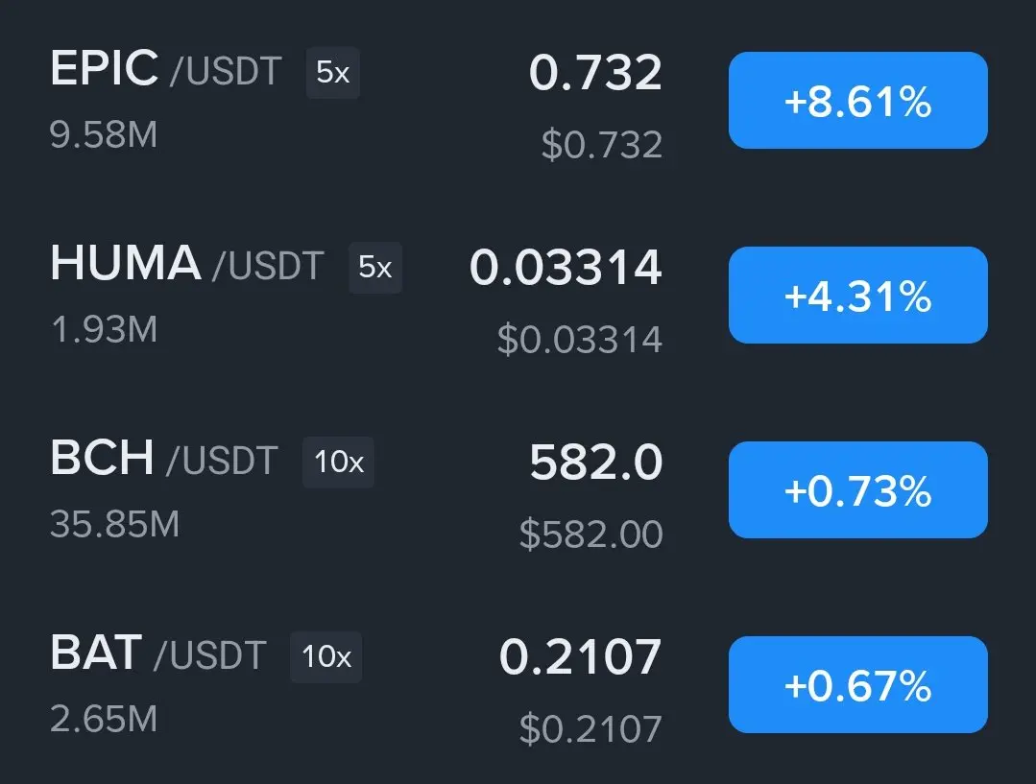Tap the +4.31% change button
This screenshot has height=784, width=1036.
[x=857, y=296]
